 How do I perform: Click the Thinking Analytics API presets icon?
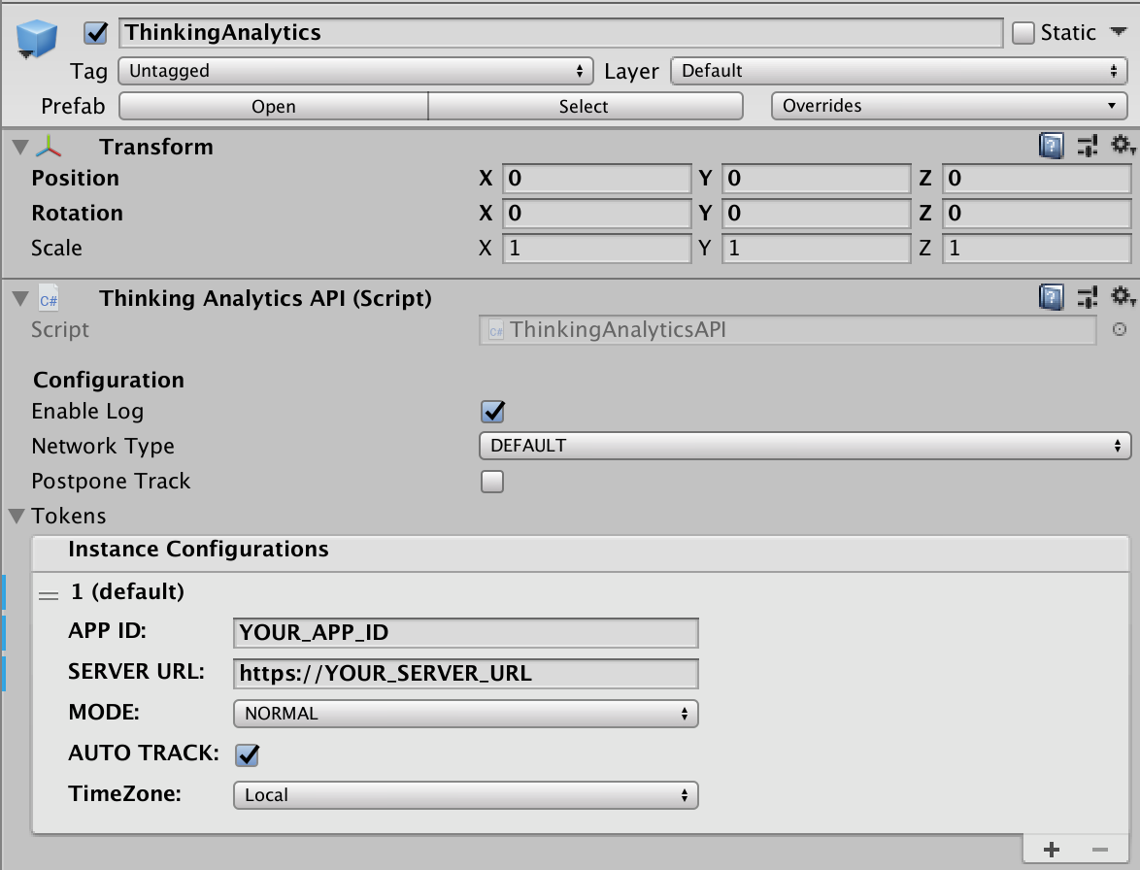coord(1088,297)
